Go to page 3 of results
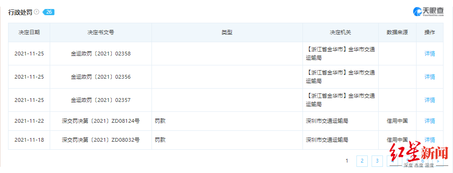The image size is (453, 173). pos(377,161)
